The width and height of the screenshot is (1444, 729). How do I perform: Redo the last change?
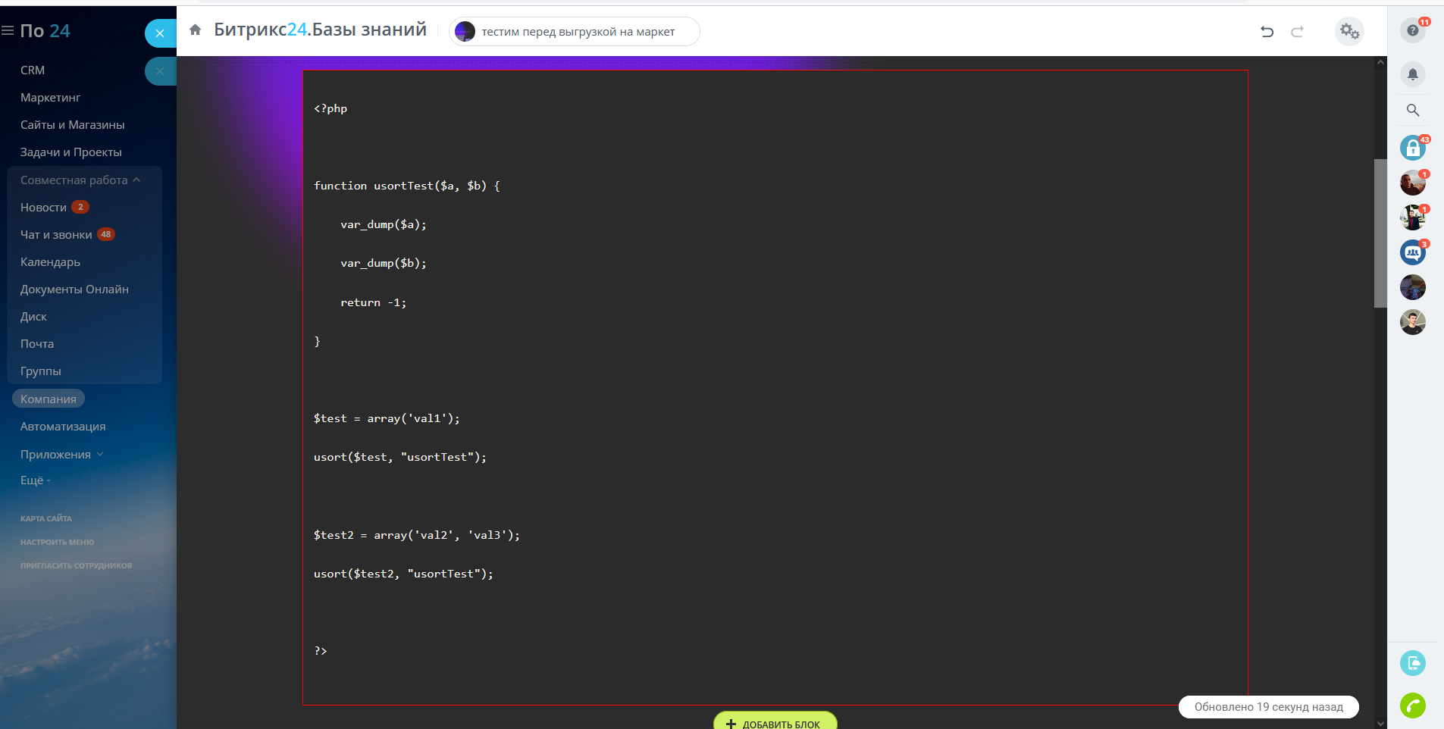1297,31
